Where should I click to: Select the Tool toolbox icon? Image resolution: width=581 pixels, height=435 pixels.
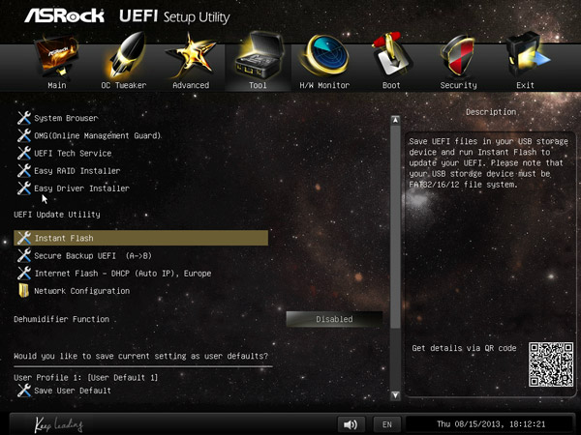pos(259,55)
